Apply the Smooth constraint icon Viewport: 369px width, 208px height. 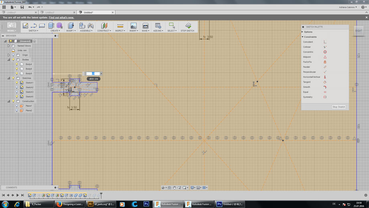click(325, 87)
